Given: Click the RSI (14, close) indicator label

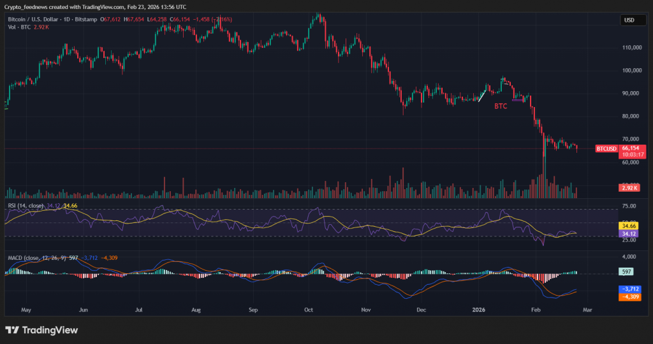Looking at the screenshot, I should (26, 206).
